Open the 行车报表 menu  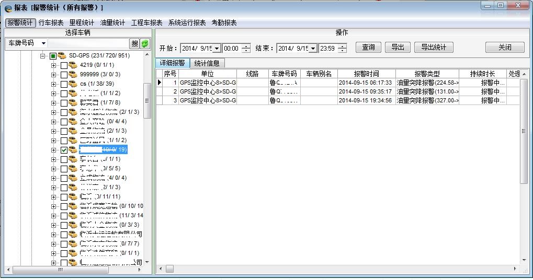(51, 23)
